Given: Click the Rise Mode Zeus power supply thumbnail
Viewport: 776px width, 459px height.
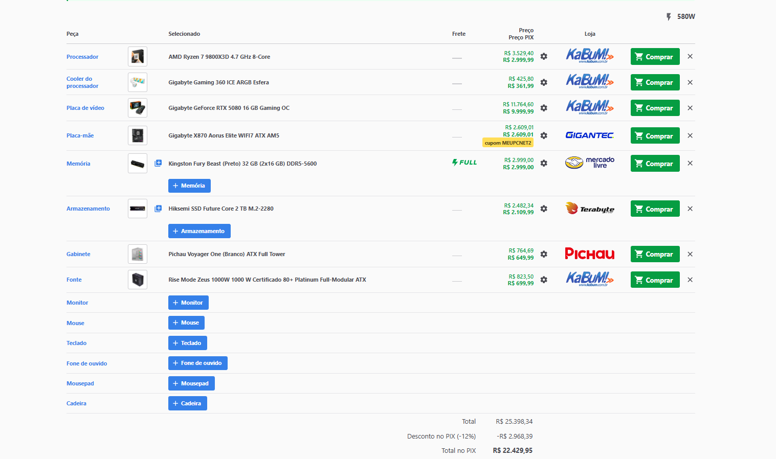Looking at the screenshot, I should 138,280.
